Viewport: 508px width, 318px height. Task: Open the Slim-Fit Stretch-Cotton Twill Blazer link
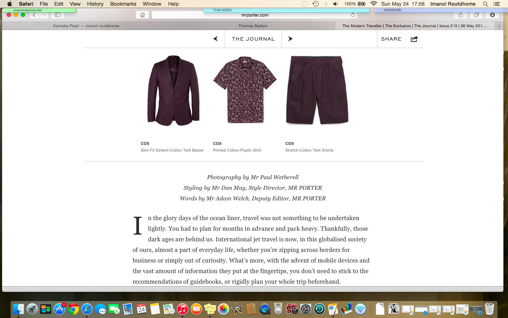[x=172, y=150]
